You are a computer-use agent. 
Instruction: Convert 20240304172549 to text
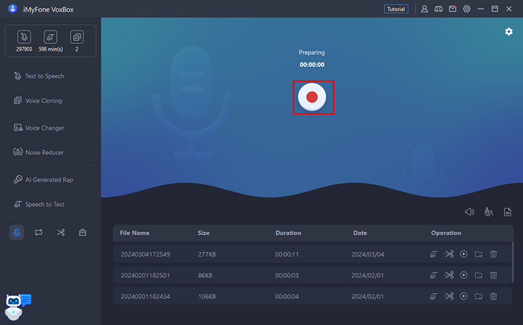coord(433,254)
